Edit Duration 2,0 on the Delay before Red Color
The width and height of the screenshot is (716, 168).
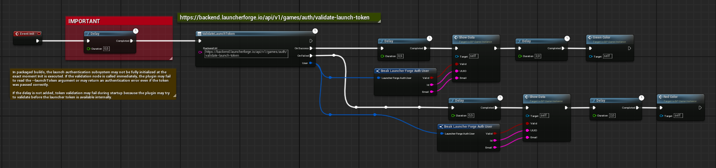point(612,116)
